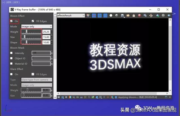This screenshot has width=180, height=116.
Task: Click render view horizontal scroll left arrow
Action: tap(58, 94)
